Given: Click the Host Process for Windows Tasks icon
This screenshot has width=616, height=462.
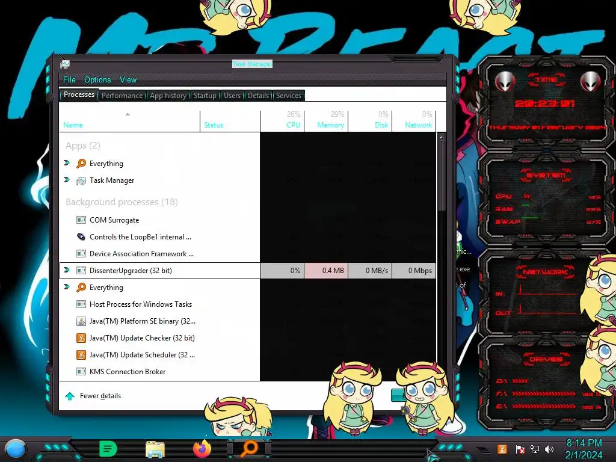Looking at the screenshot, I should 81,304.
